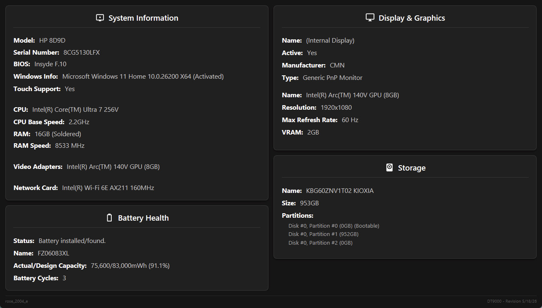Select battery name FZ06083XL
This screenshot has height=308, width=542.
pos(53,253)
